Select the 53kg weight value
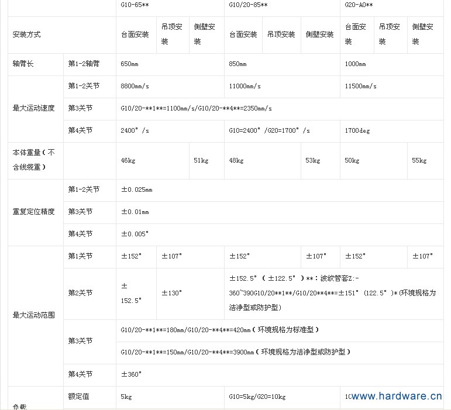The image size is (451, 410). (313, 160)
